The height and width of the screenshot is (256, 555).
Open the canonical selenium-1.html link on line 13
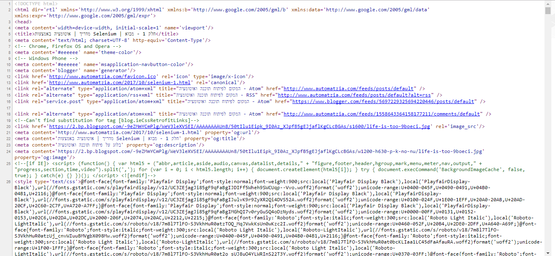tap(119, 83)
